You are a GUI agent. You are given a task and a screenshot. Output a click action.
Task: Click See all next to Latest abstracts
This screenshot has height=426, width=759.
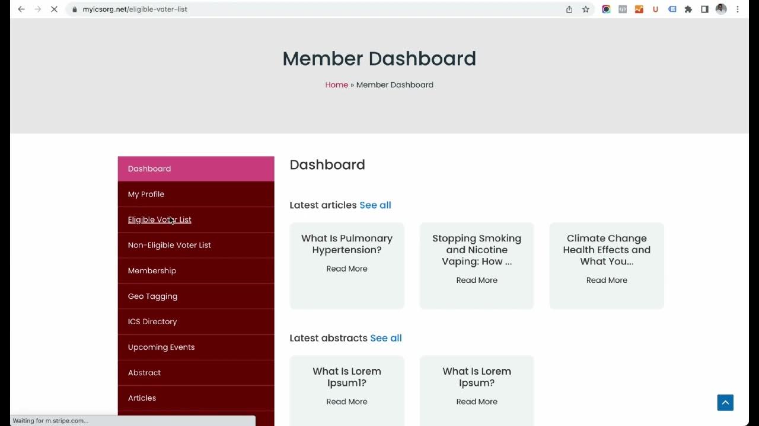(x=386, y=338)
